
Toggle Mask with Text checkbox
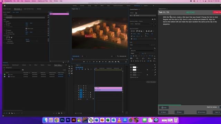click(x=131, y=77)
